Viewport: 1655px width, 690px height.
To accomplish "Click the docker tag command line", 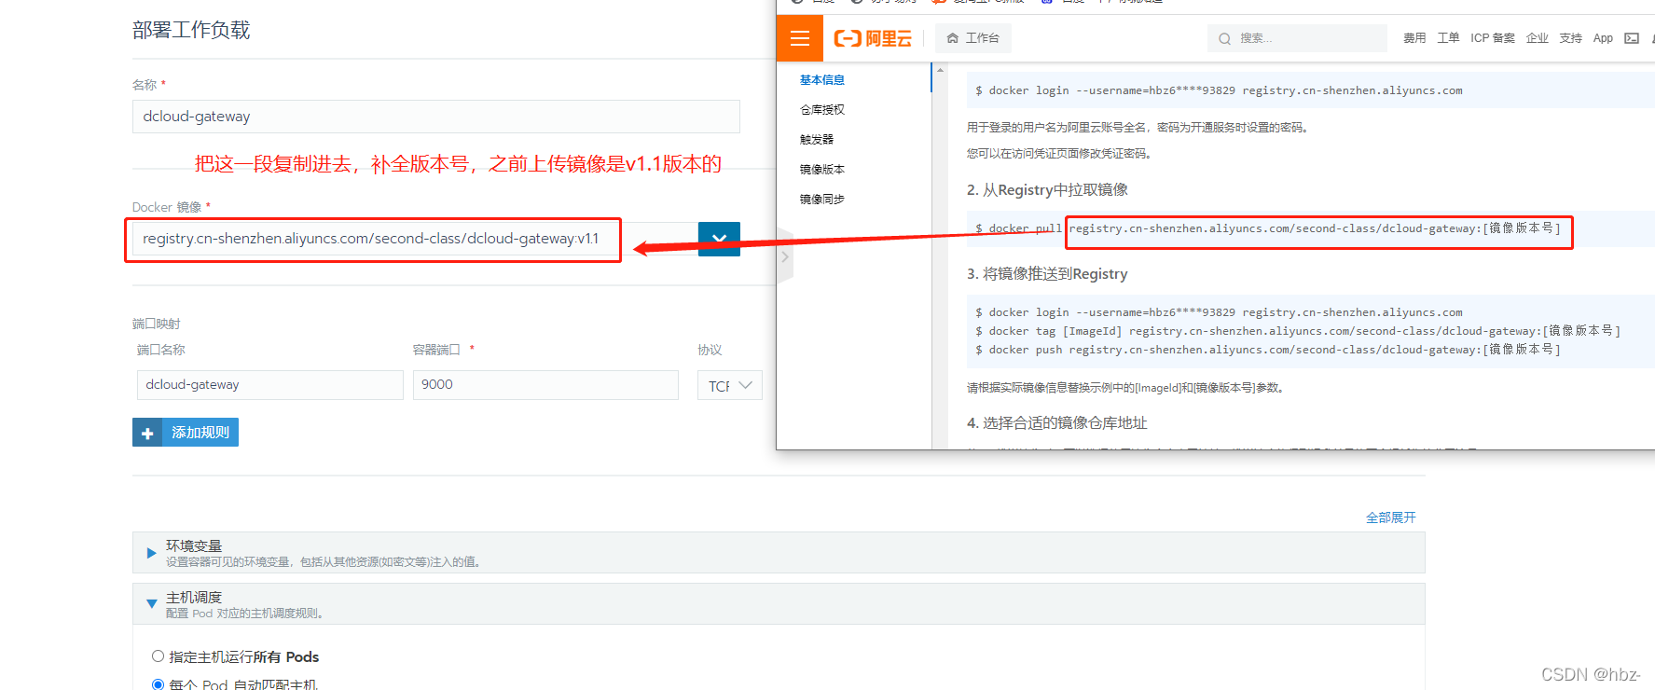I will coord(1298,331).
